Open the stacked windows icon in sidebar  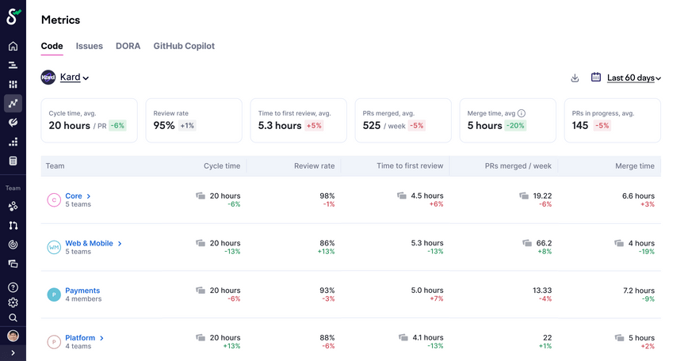(x=13, y=264)
